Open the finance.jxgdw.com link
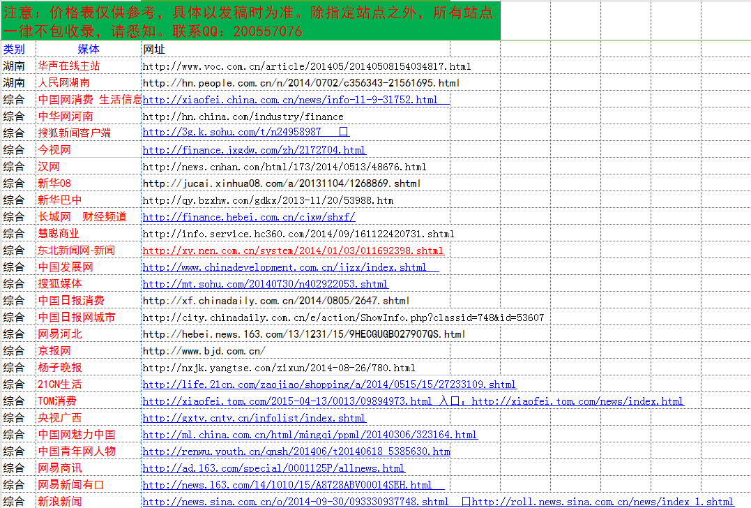The image size is (751, 508). 254,150
